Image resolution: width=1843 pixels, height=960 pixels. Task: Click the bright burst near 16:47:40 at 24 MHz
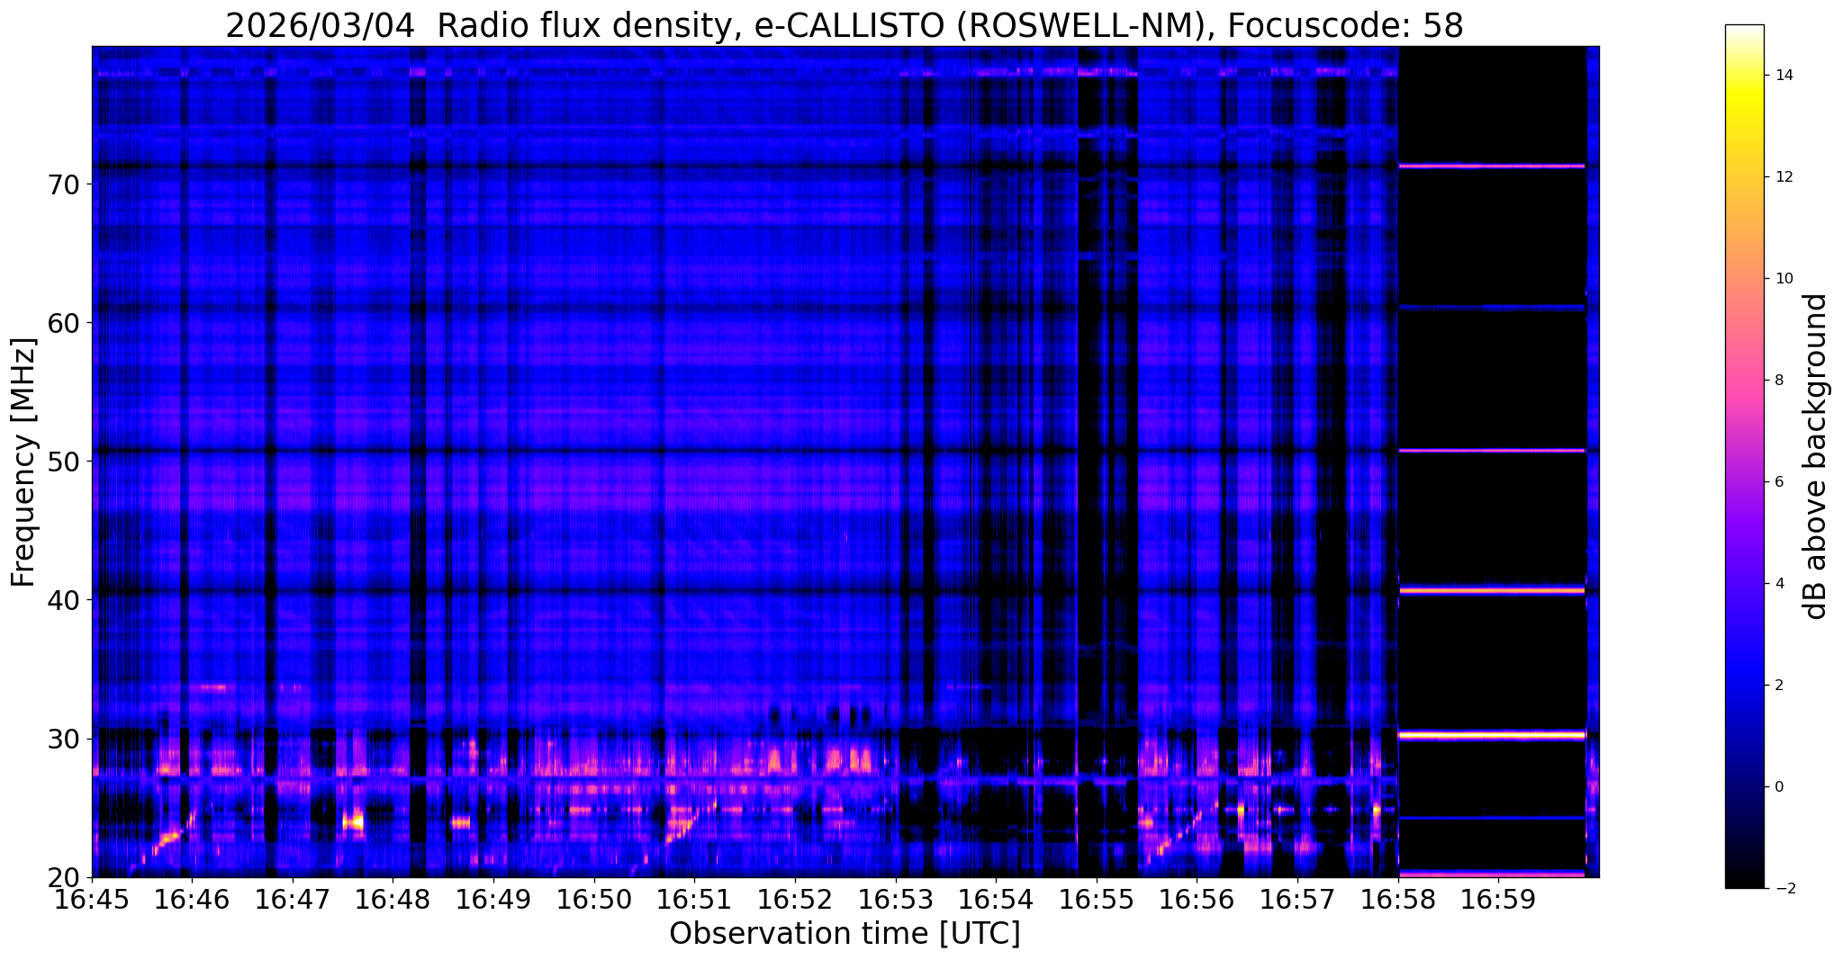tap(353, 821)
